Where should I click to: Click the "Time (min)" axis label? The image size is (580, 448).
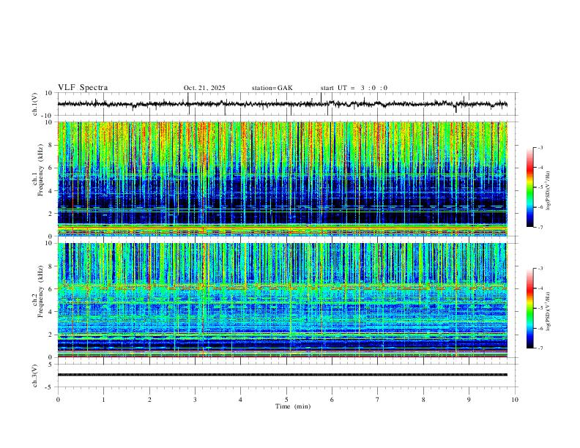point(293,406)
